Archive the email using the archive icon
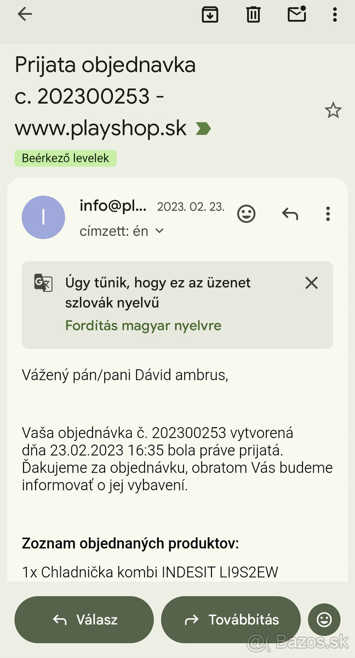The width and height of the screenshot is (355, 658). pyautogui.click(x=210, y=14)
